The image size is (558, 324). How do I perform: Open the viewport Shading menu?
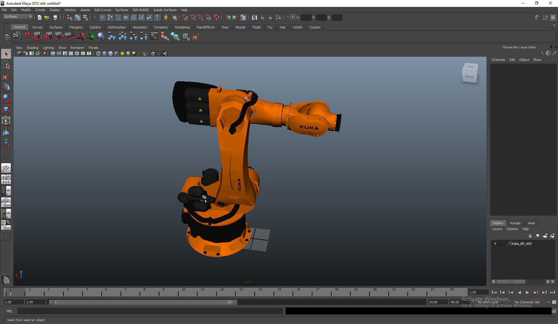pos(32,48)
